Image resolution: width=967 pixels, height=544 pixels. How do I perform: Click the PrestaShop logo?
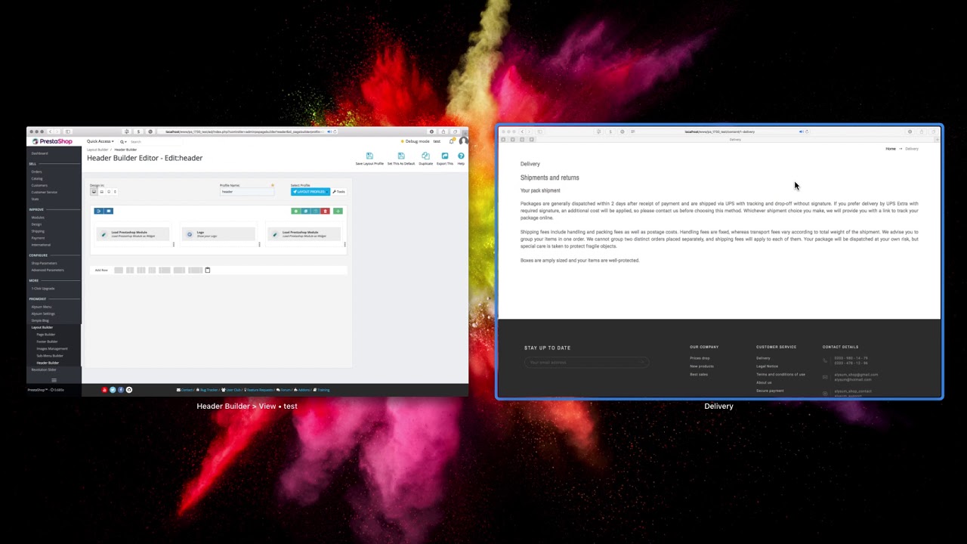pyautogui.click(x=51, y=141)
